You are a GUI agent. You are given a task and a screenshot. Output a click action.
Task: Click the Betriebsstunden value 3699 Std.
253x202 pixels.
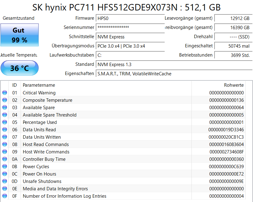point(233,55)
